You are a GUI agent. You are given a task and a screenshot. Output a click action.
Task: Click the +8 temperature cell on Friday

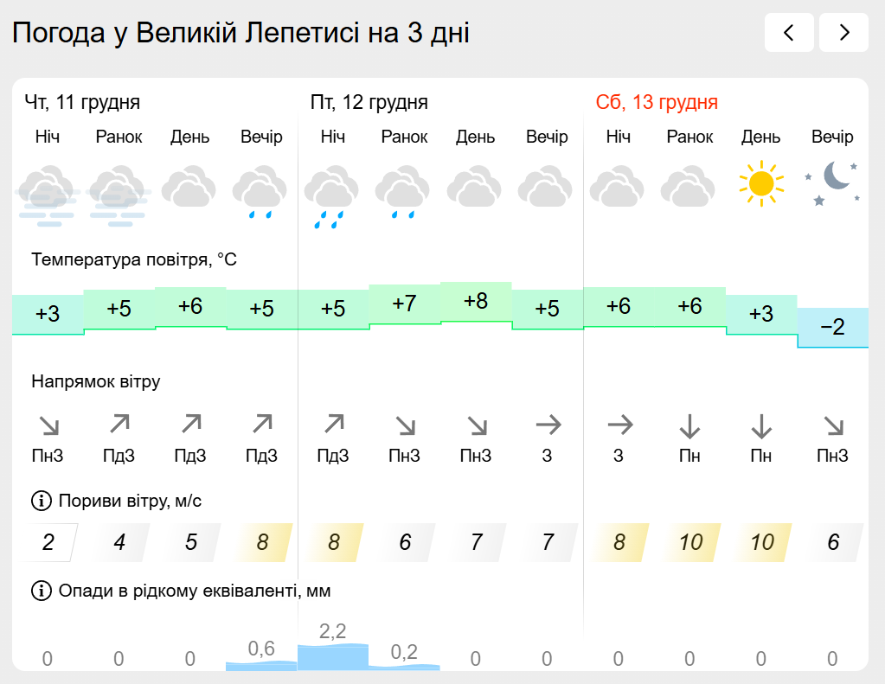coord(476,302)
